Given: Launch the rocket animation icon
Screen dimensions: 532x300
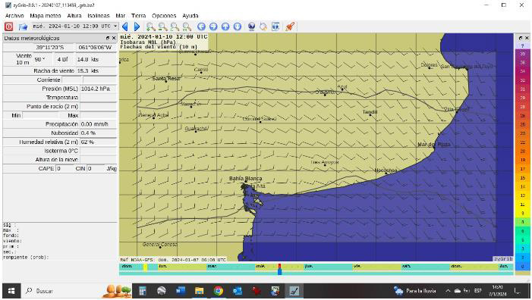Looking at the screenshot, I should [290, 27].
